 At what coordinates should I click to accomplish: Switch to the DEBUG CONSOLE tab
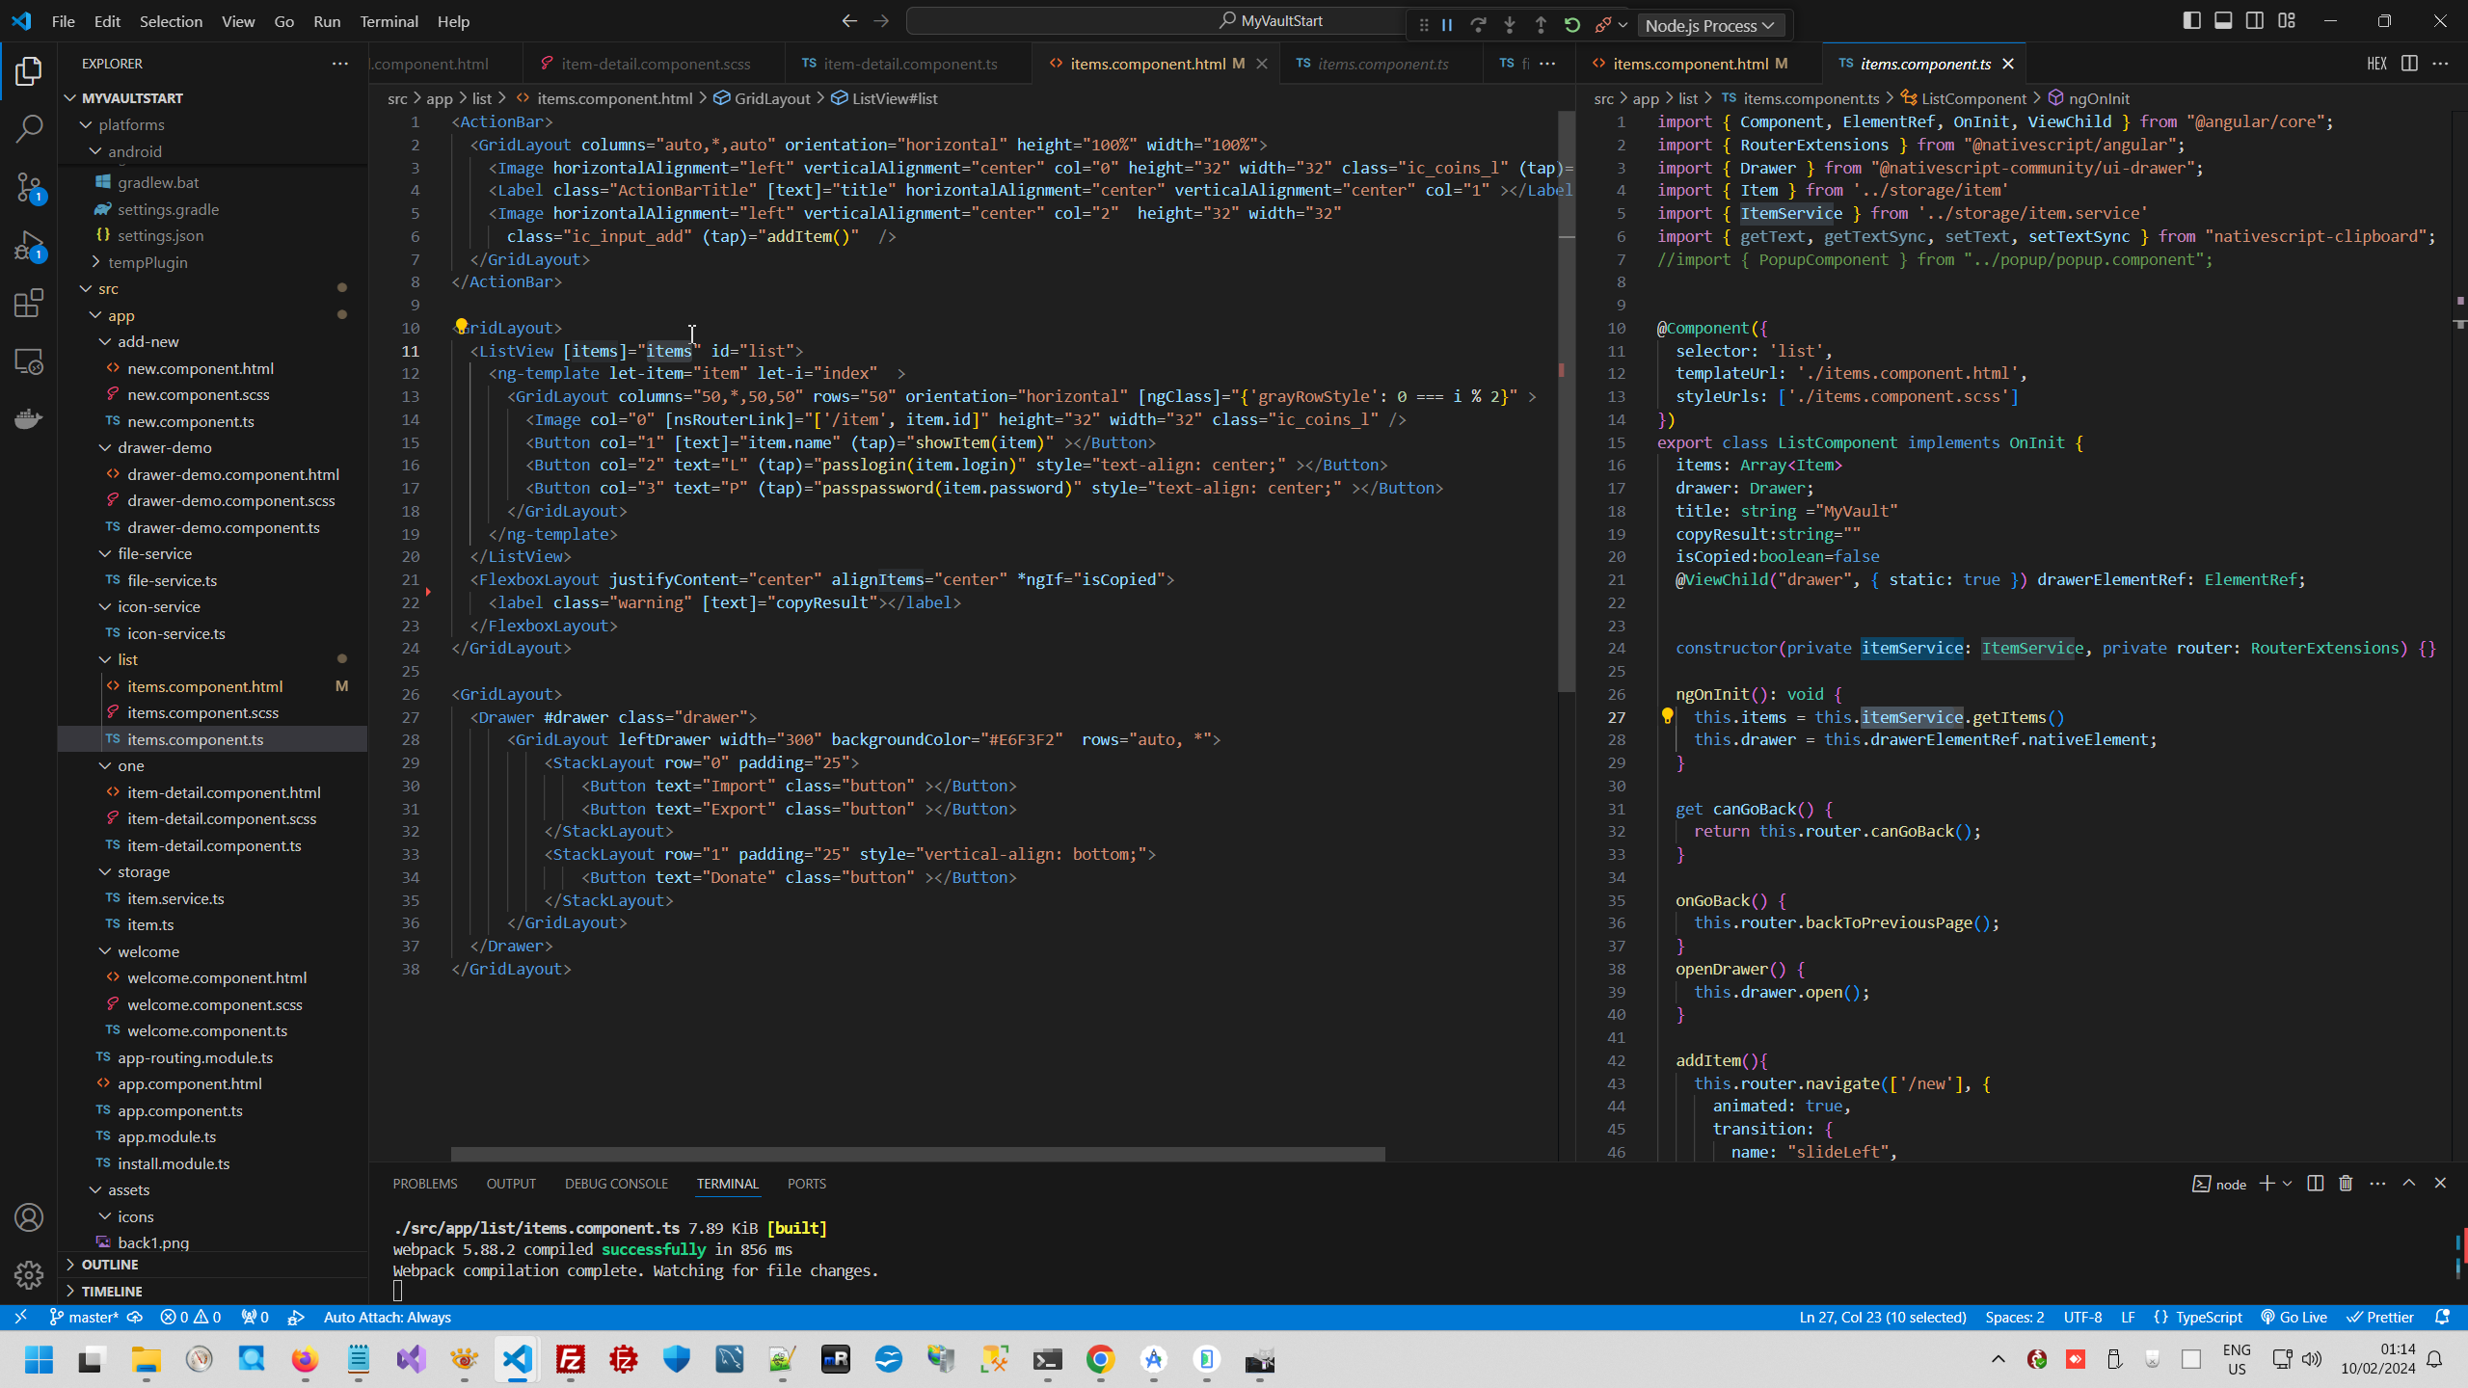[x=616, y=1184]
